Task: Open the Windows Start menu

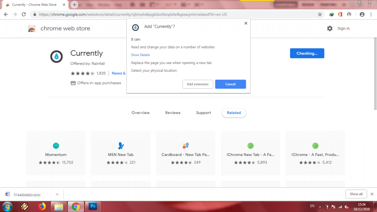Action: [7, 206]
